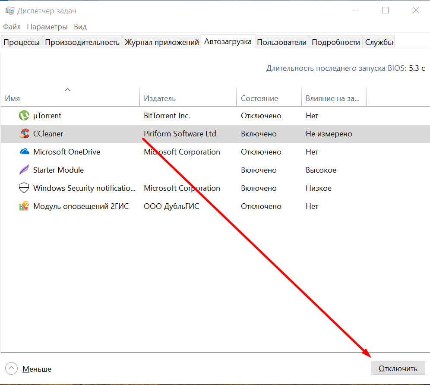Click Отключено status in the OneDrive row
The image size is (430, 385).
coord(261,151)
